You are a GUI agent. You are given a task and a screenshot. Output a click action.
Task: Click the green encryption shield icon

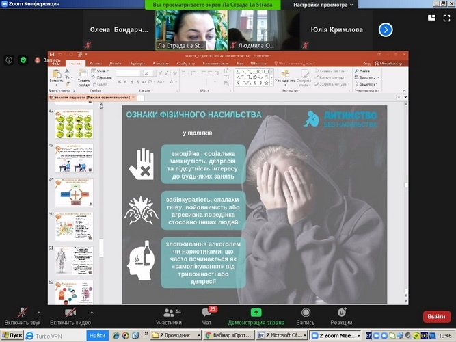click(23, 60)
